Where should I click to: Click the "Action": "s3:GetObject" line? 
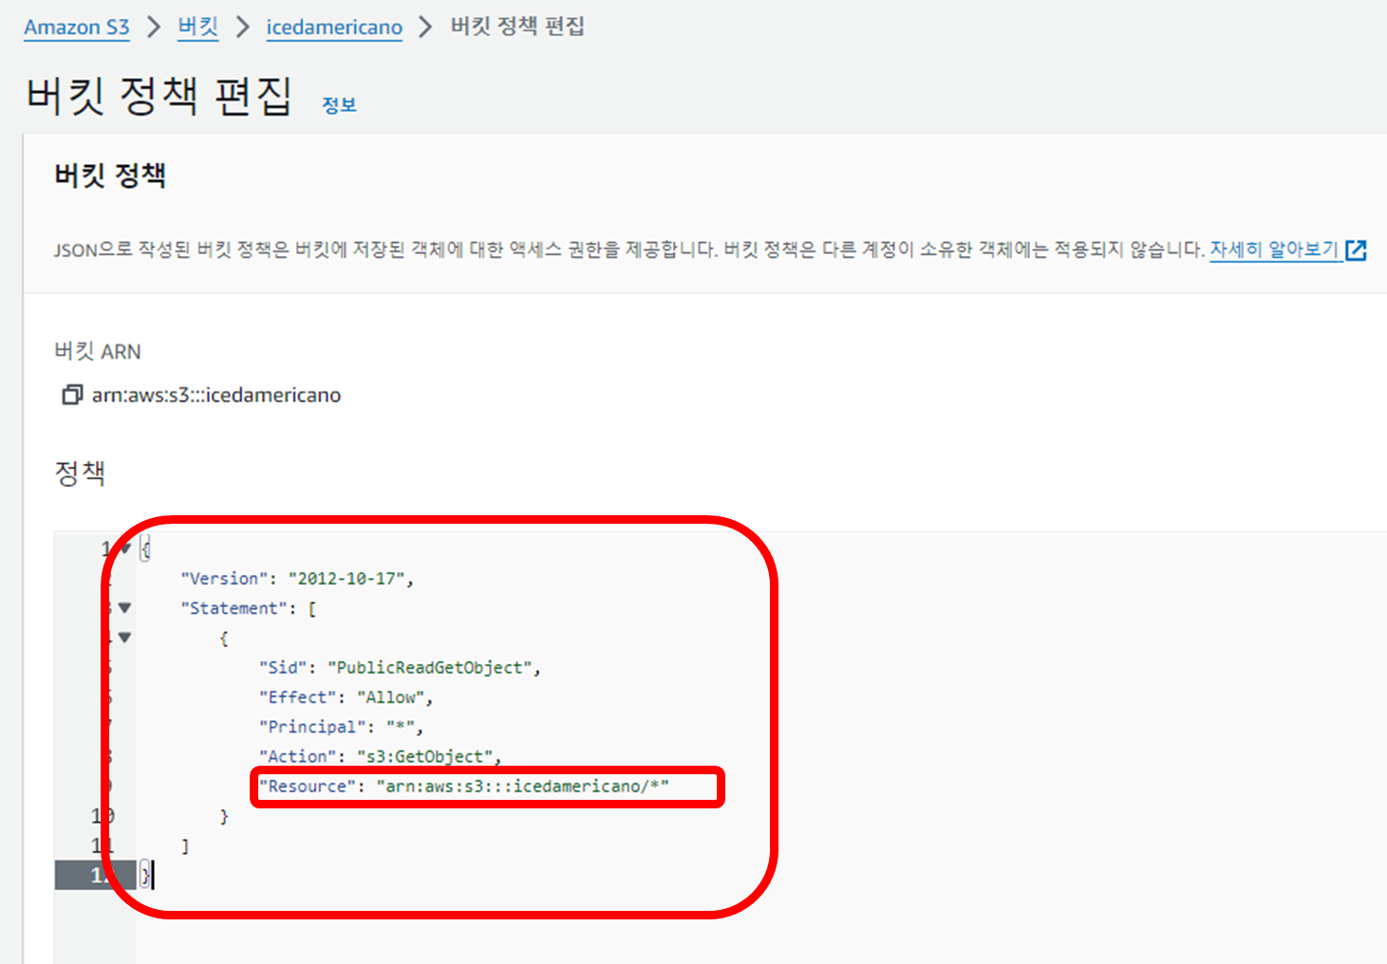pyautogui.click(x=380, y=756)
